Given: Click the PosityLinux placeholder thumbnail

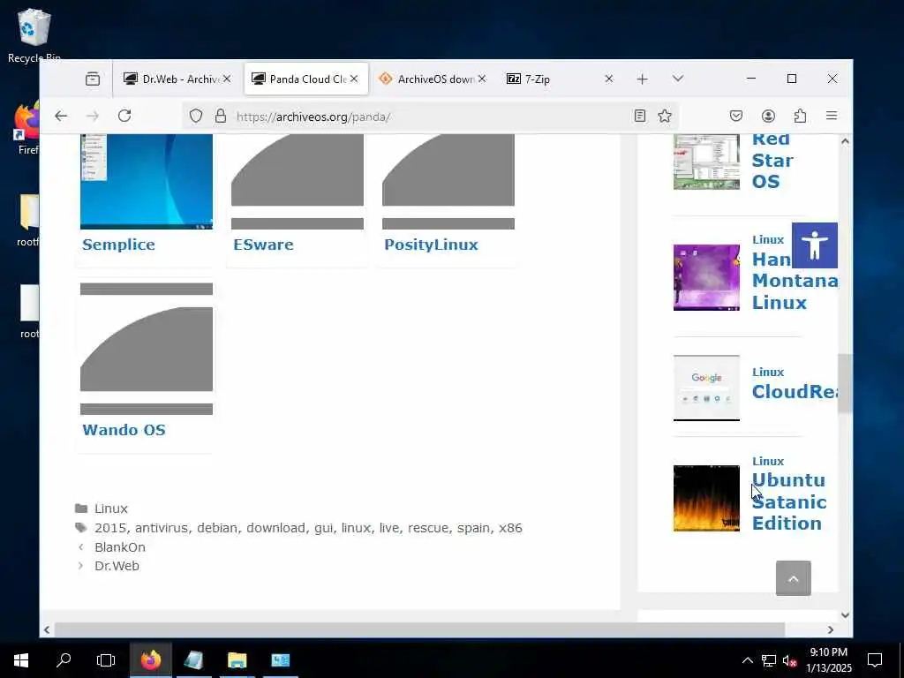Looking at the screenshot, I should click(x=448, y=181).
